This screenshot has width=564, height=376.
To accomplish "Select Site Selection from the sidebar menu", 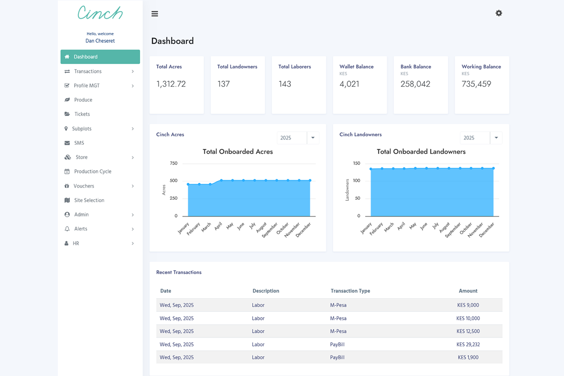I will click(88, 200).
